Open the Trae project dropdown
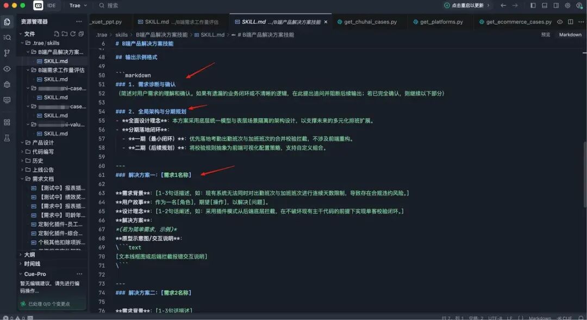This screenshot has width=587, height=320. [78, 5]
